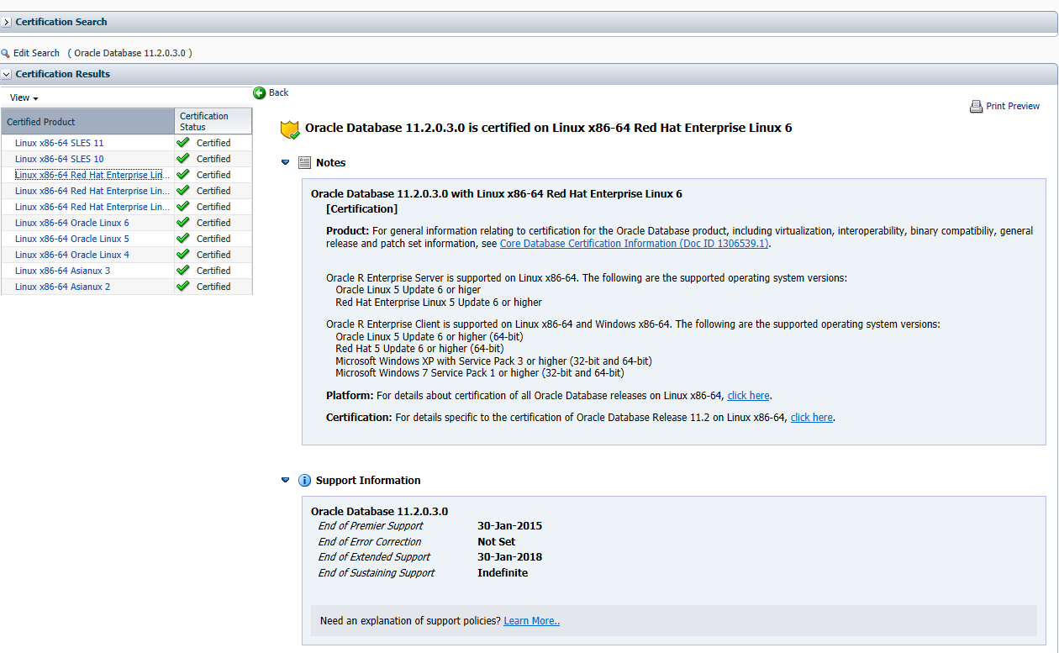Click the Edit Search magnifier icon
Screen dimensions: 1059x653
[5, 53]
